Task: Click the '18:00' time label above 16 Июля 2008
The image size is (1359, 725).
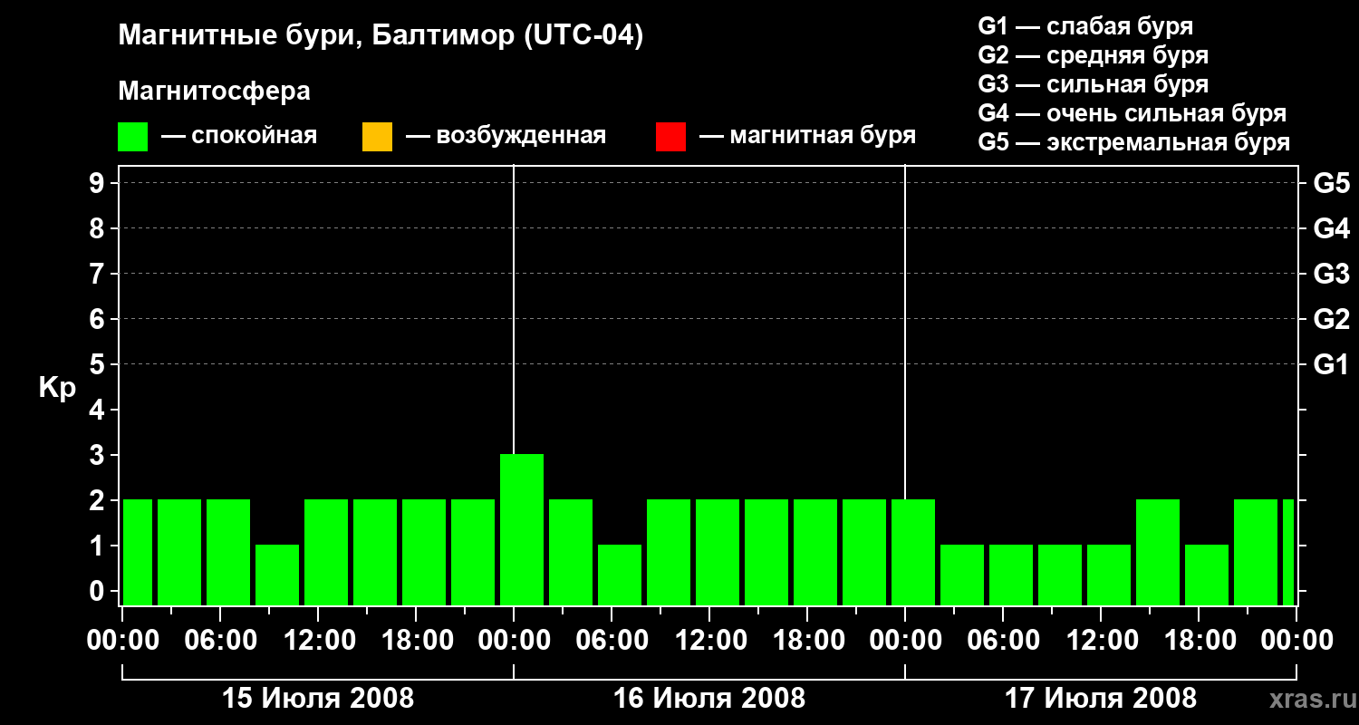Action: point(808,641)
